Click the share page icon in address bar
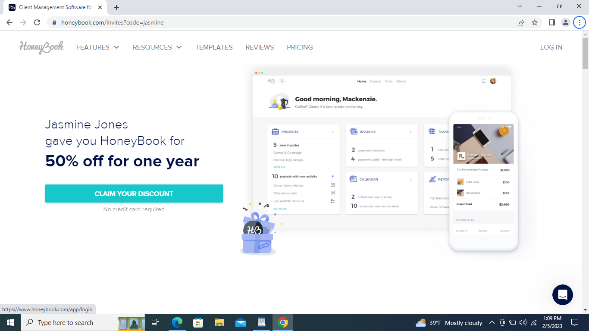The width and height of the screenshot is (589, 331). (521, 22)
